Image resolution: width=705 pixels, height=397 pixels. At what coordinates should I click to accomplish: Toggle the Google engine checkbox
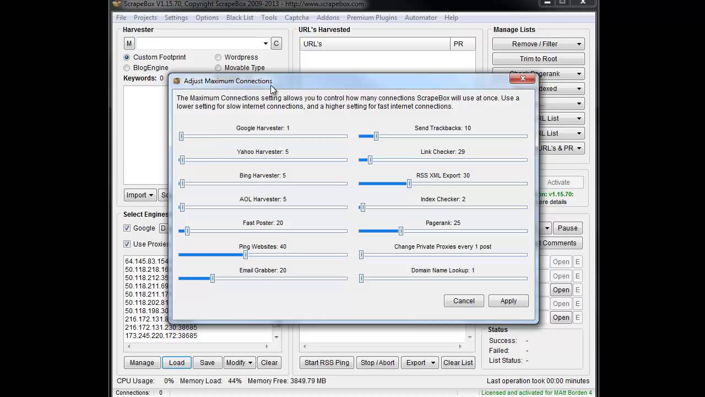tap(127, 228)
